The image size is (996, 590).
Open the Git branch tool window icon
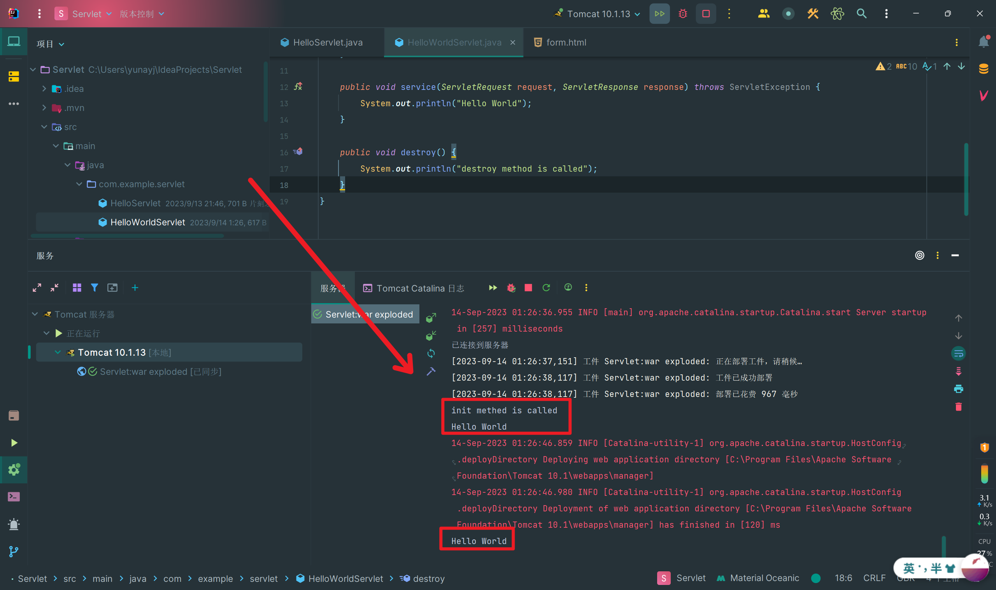pos(14,551)
